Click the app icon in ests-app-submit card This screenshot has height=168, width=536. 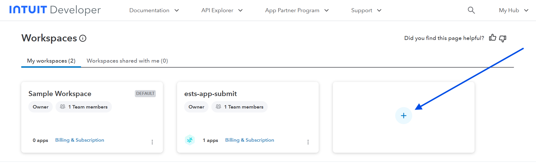pyautogui.click(x=190, y=140)
